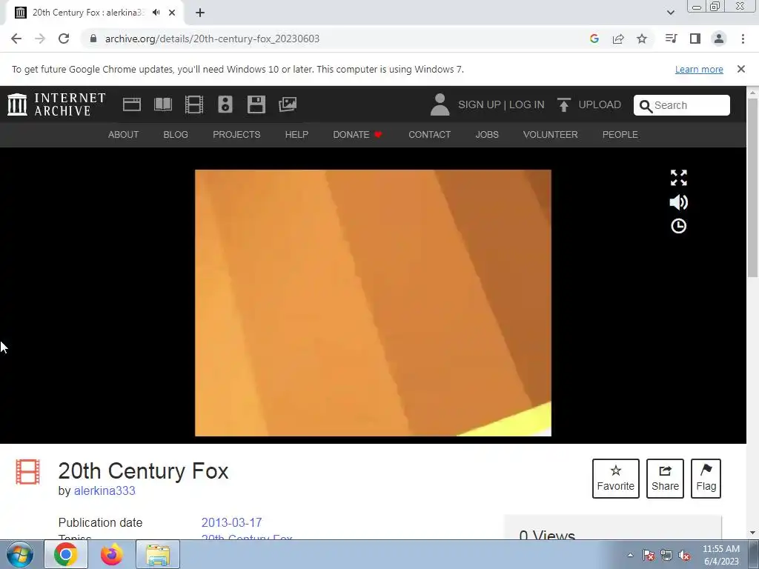Screen dimensions: 759x569
Task: Click the magnifier icon in the search box
Action: pyautogui.click(x=646, y=105)
